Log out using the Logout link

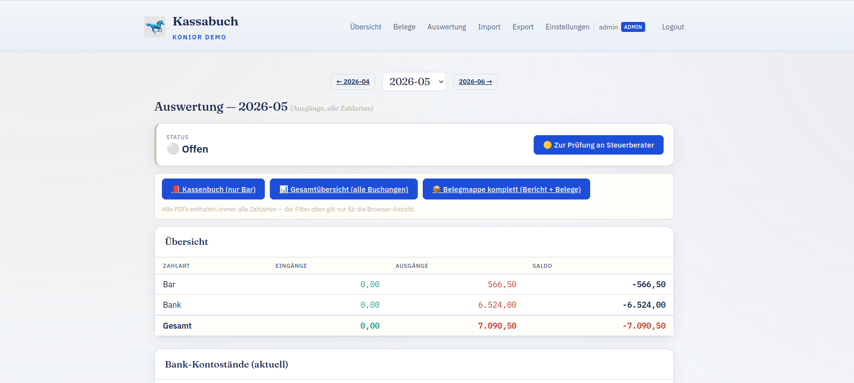(673, 27)
